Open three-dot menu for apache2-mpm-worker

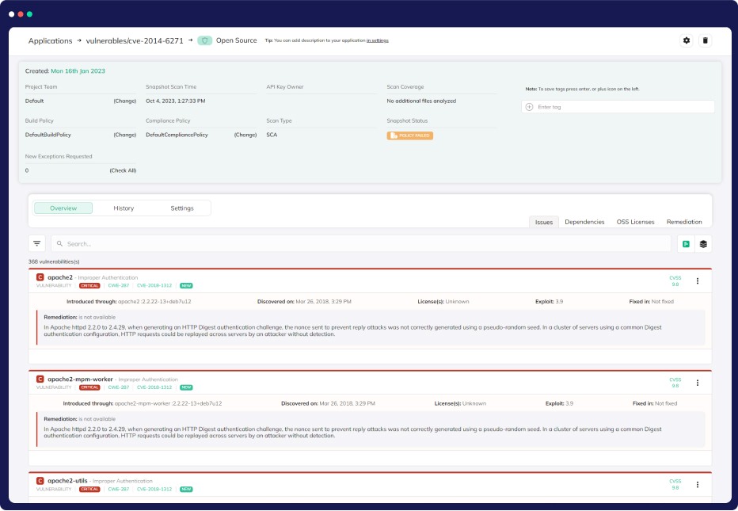pos(698,383)
